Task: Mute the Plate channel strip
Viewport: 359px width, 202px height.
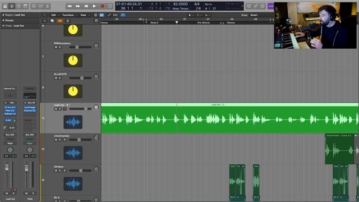Action: (x=26, y=193)
